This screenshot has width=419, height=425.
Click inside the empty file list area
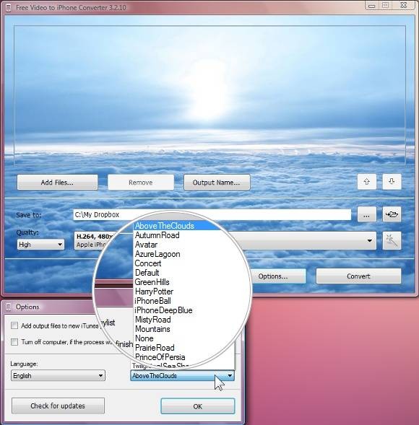click(x=209, y=95)
